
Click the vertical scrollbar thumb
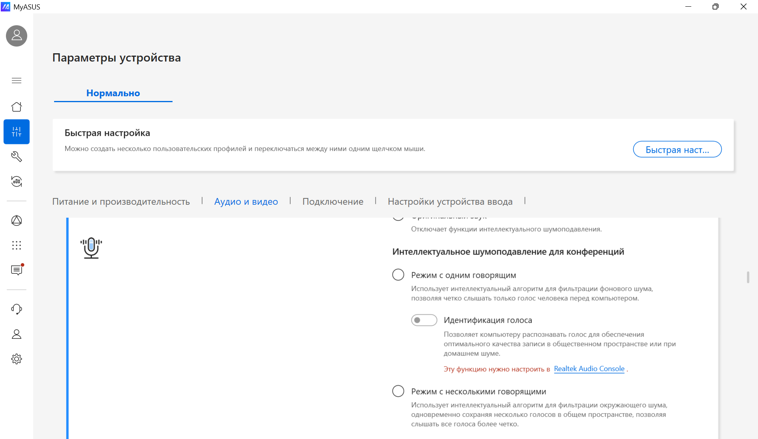click(748, 277)
